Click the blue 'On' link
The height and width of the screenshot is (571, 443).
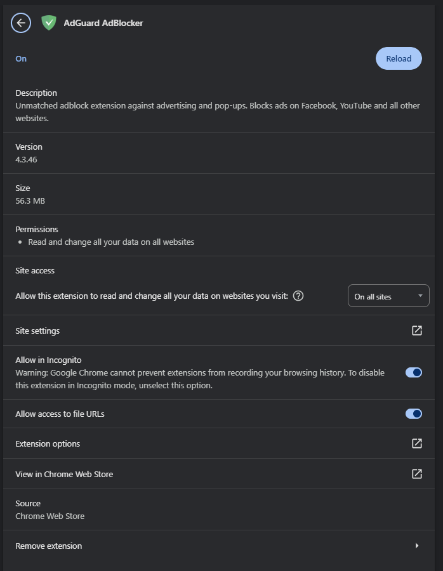pos(20,58)
